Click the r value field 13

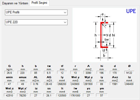(x=75, y=73)
